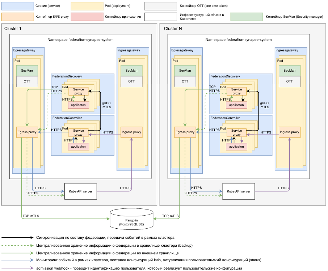Click the black synchronization arrow in the legend
Screen dimensions: 328x271
pyautogui.click(x=17, y=238)
